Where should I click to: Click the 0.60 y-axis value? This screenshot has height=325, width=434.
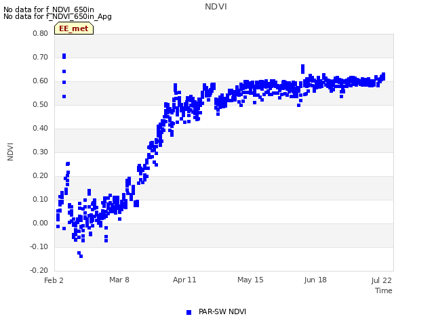(41, 81)
